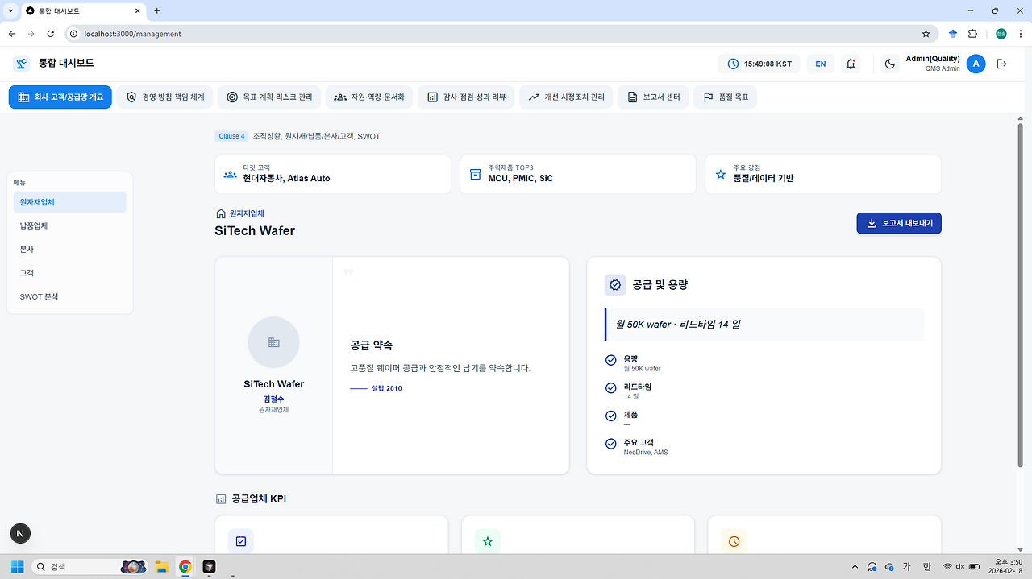The image size is (1032, 579).
Task: Open taskbar clock and date
Action: pyautogui.click(x=1005, y=567)
